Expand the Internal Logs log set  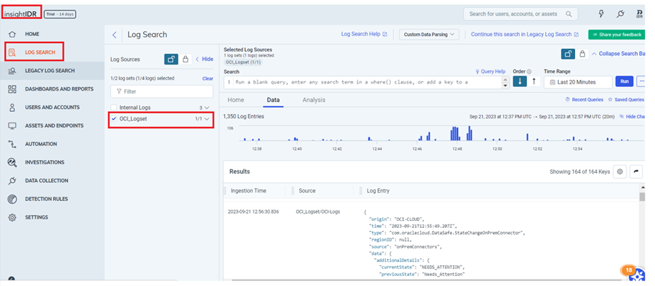point(206,108)
